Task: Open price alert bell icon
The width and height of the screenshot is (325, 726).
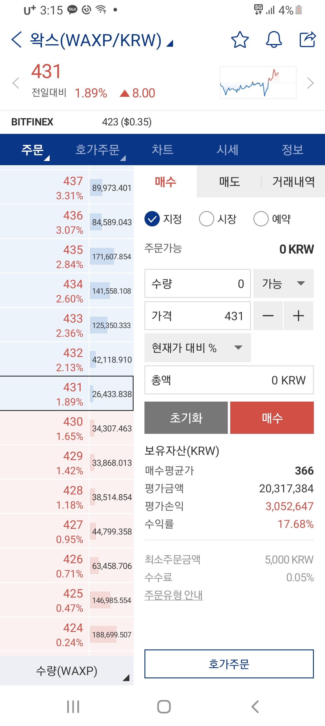Action: pos(274,39)
